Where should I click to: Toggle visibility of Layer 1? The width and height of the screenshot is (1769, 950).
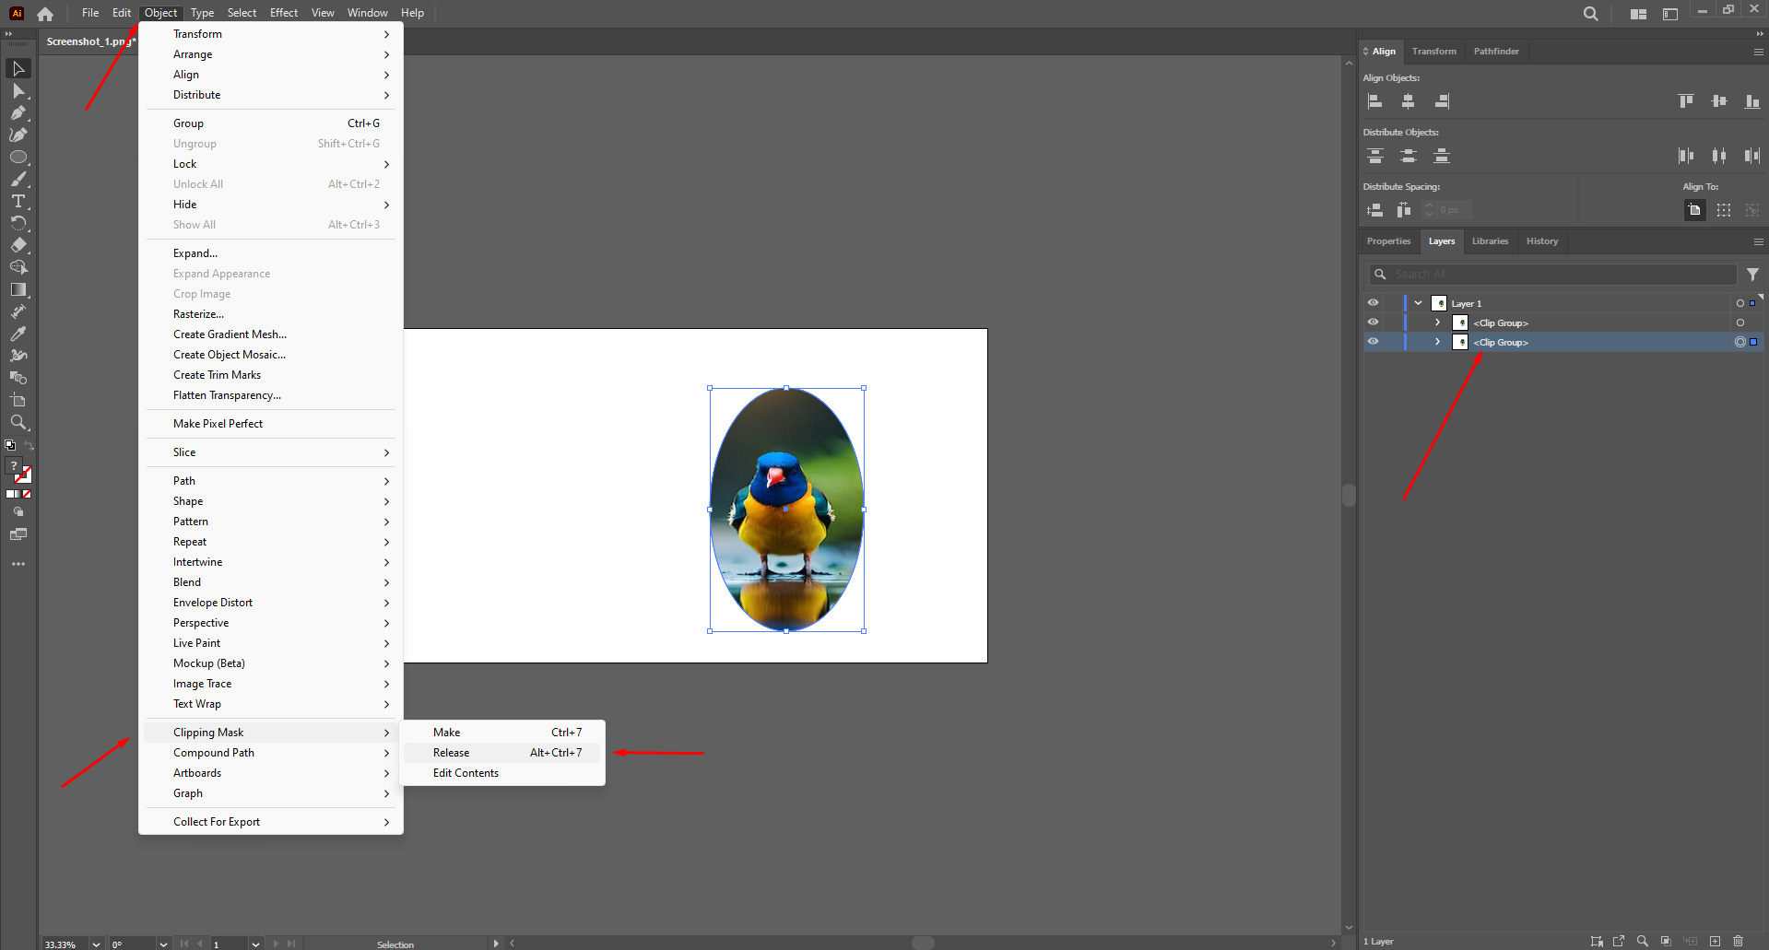1373,303
